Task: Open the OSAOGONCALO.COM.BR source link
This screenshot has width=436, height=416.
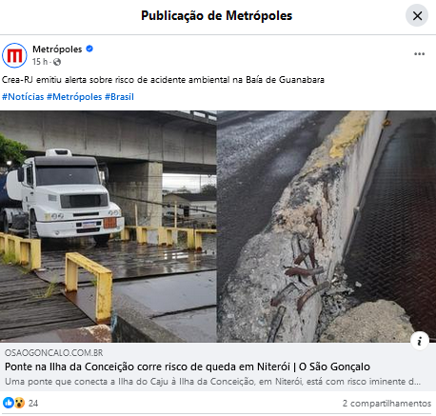Action: 53,353
